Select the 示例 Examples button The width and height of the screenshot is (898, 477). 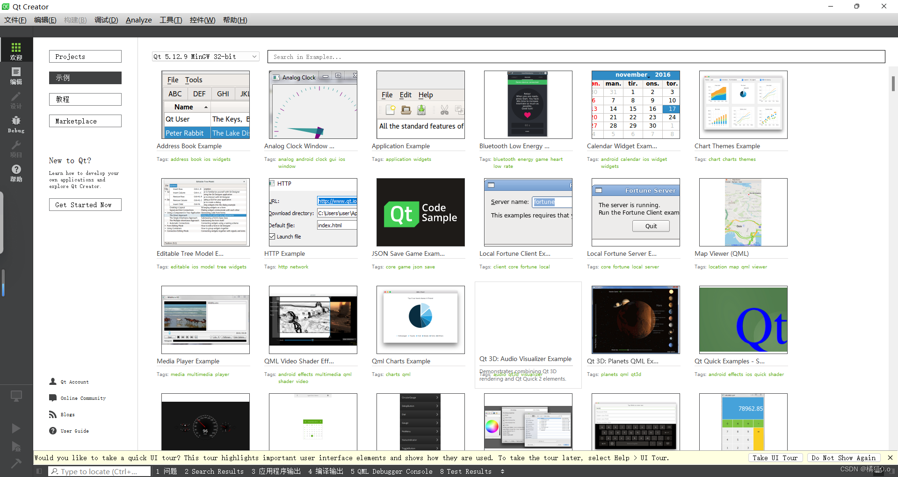point(85,78)
